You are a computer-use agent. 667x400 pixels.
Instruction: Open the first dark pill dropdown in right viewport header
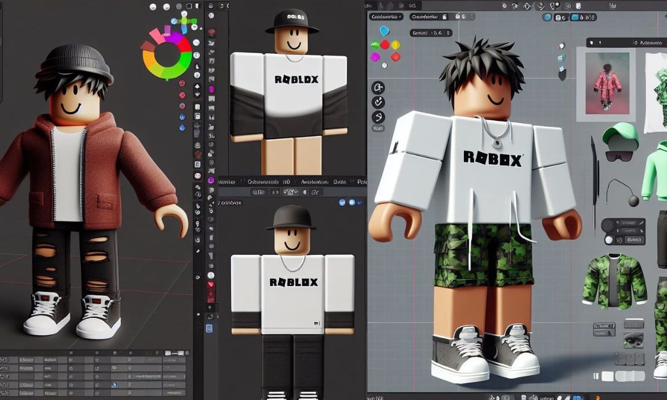pos(386,17)
